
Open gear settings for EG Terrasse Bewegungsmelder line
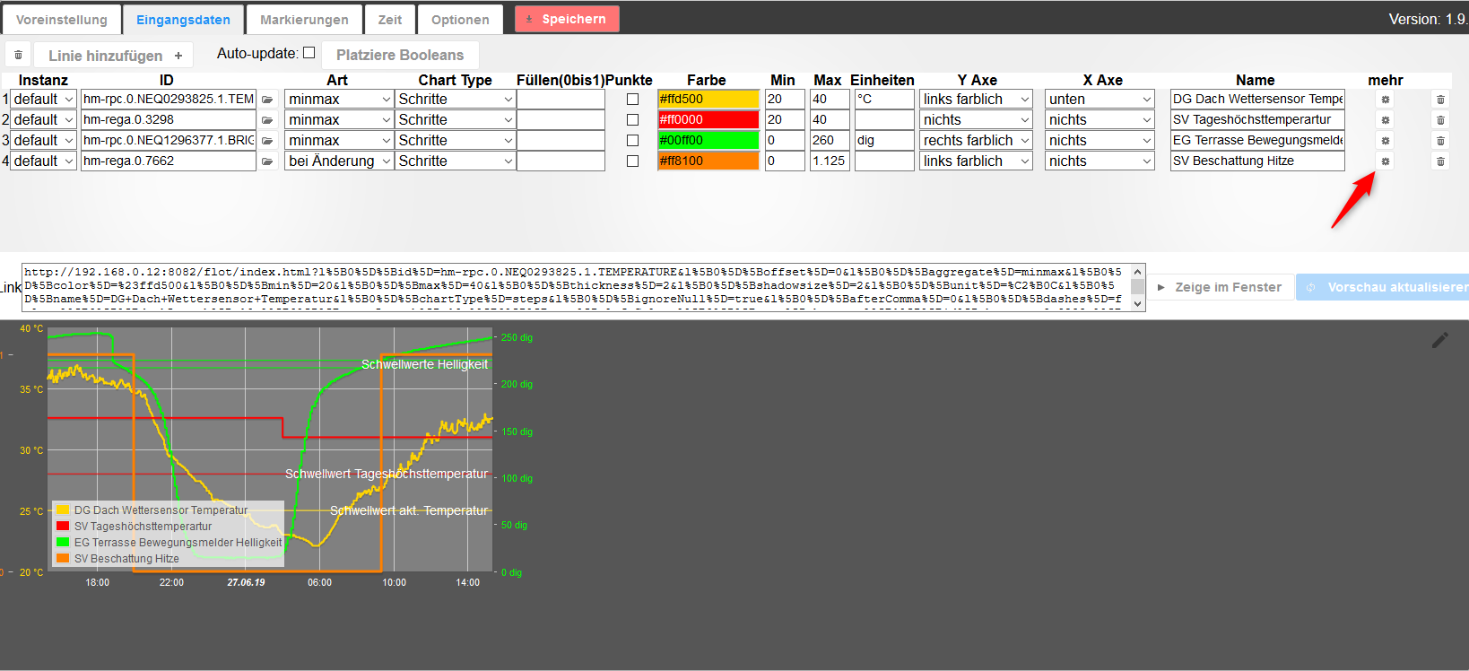coord(1386,141)
